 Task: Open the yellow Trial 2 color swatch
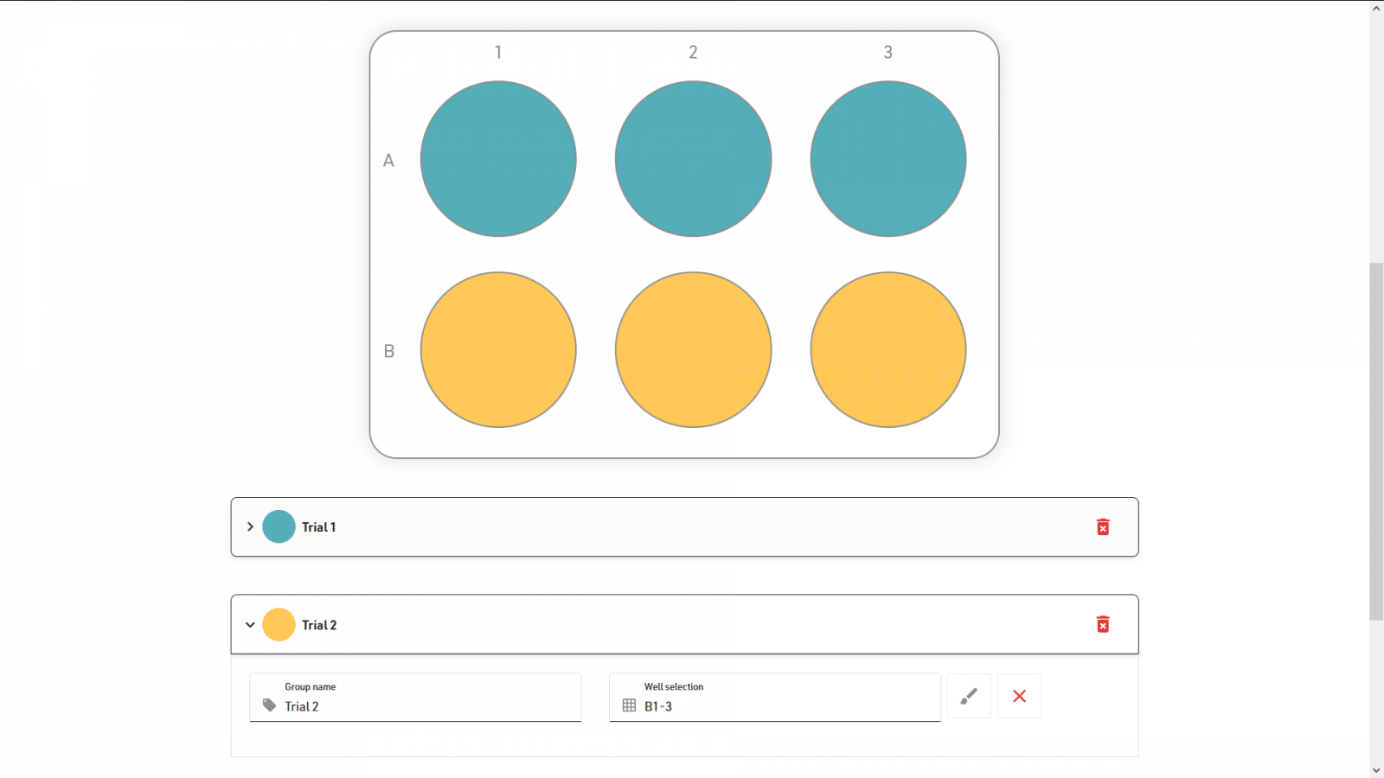(279, 624)
